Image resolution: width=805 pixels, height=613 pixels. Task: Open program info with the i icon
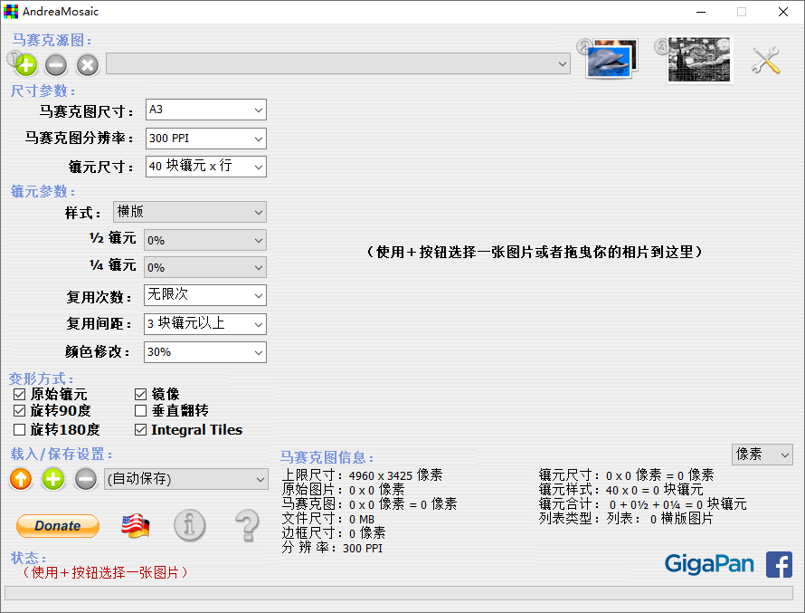pos(189,525)
